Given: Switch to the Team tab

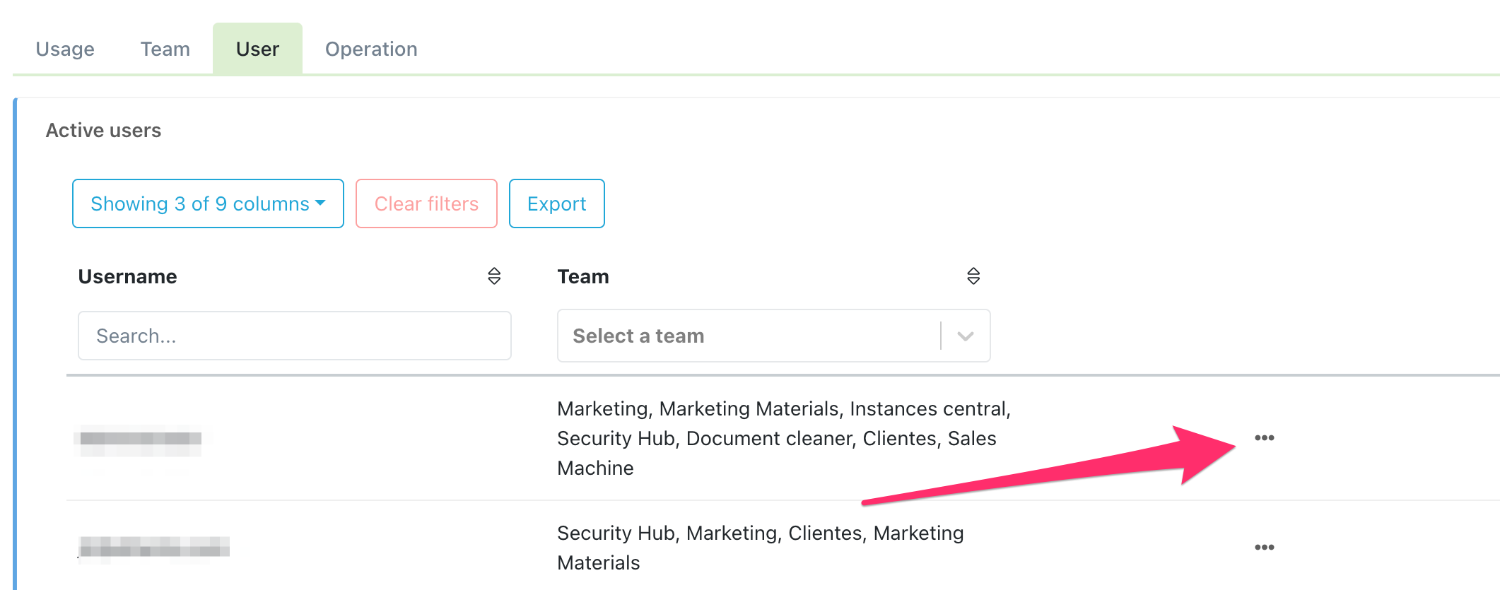Looking at the screenshot, I should coord(165,49).
